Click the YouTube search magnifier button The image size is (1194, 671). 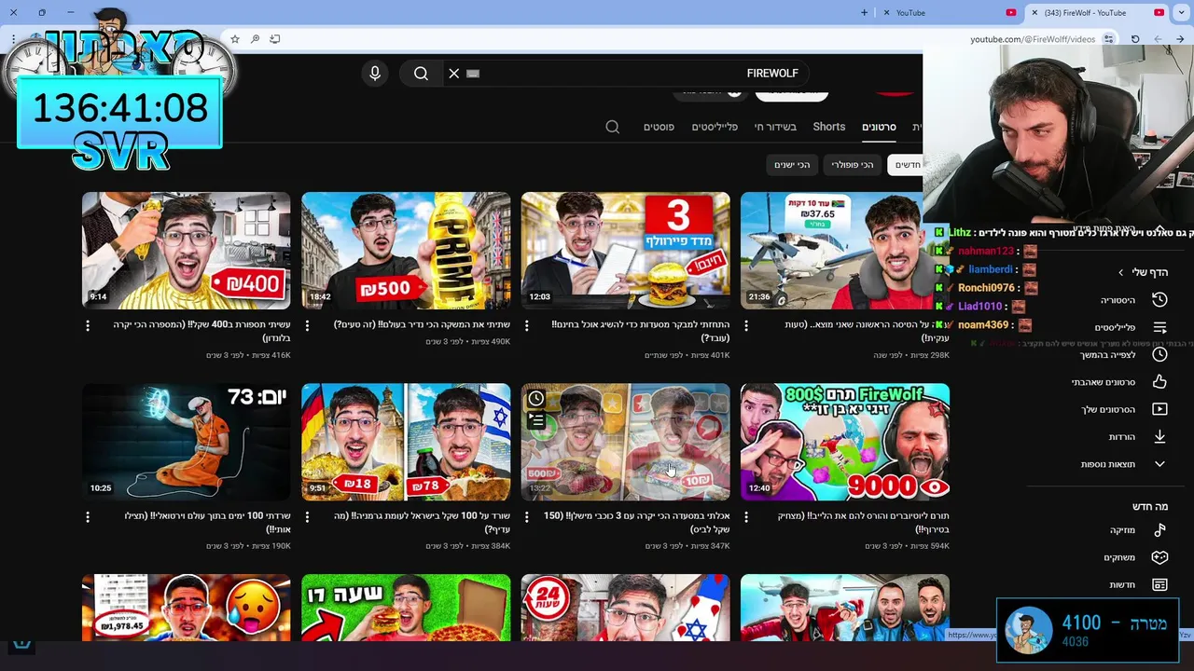421,74
